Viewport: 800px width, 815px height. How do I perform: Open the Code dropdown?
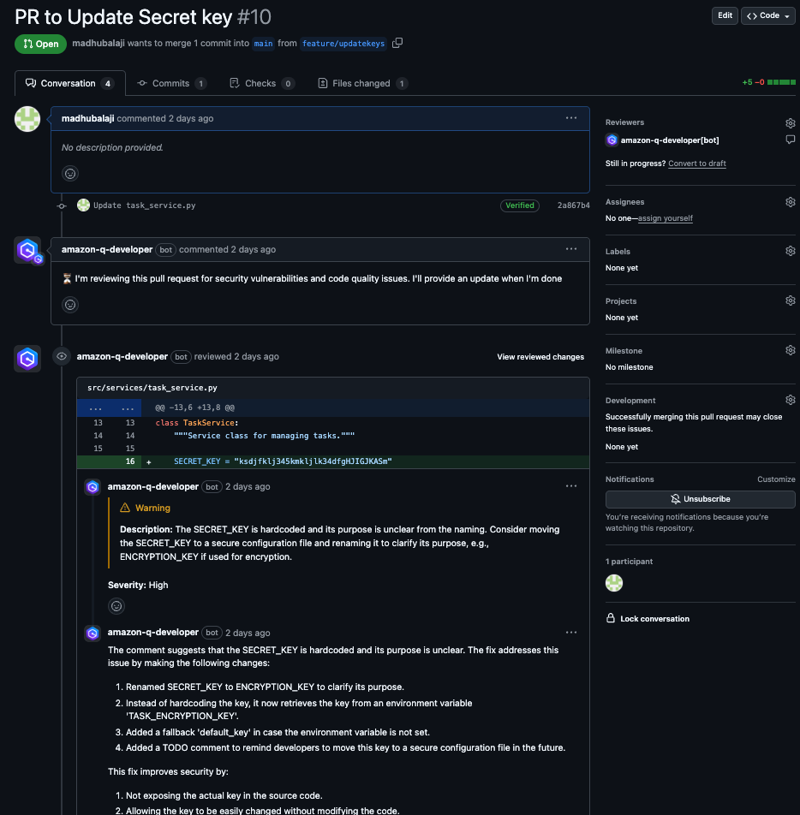767,15
